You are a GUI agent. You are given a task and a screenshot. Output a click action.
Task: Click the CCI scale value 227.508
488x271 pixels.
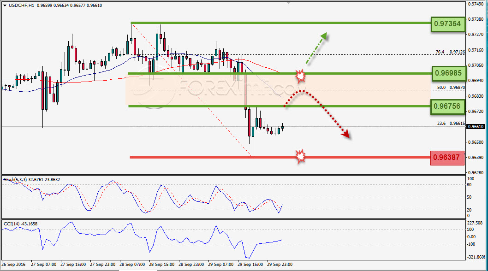(x=475, y=223)
